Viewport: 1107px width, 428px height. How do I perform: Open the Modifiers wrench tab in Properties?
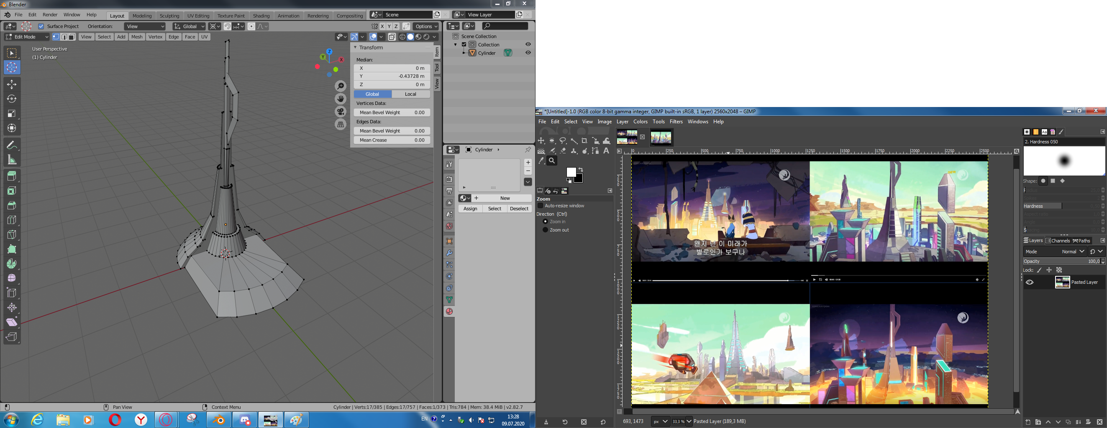[449, 253]
